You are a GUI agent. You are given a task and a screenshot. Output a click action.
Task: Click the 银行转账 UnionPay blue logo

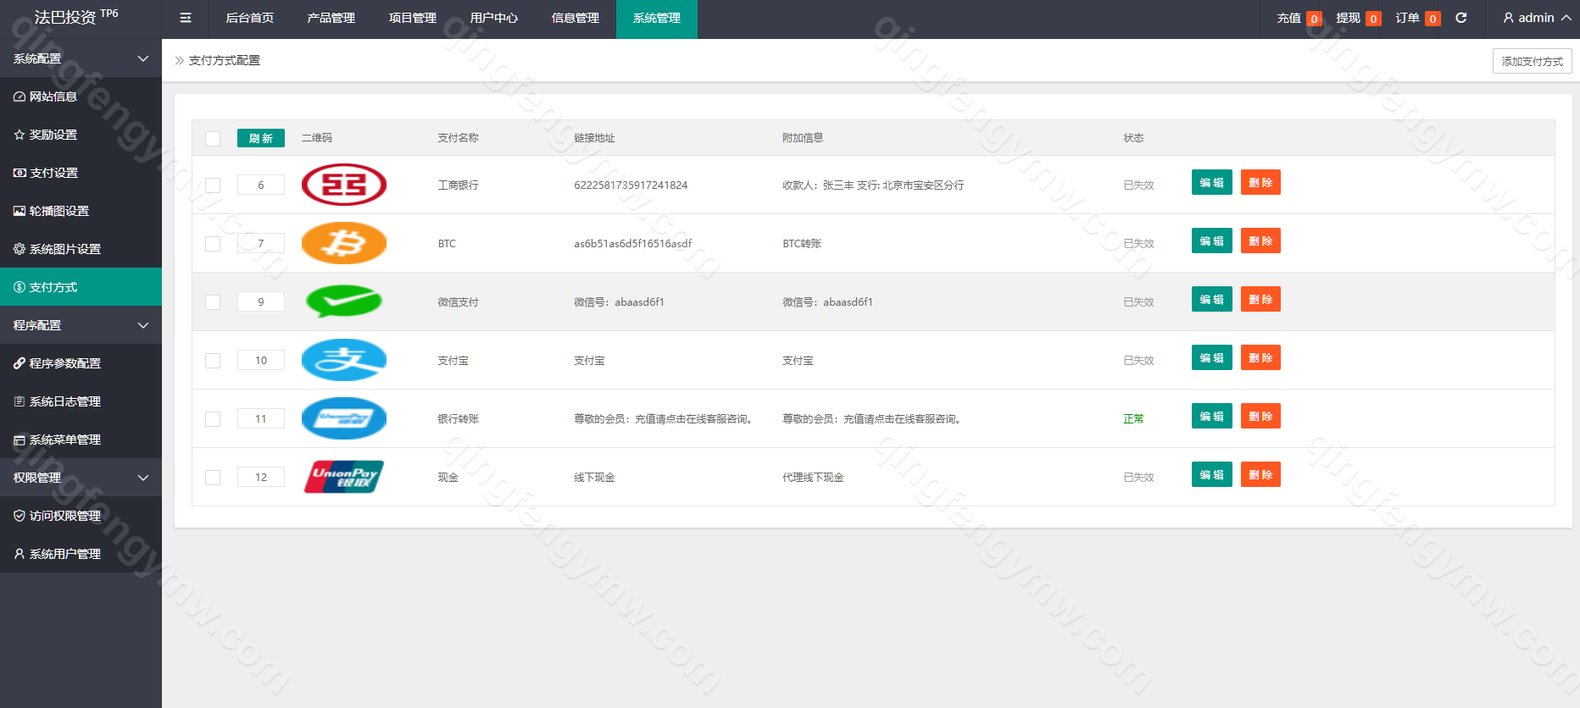[344, 418]
